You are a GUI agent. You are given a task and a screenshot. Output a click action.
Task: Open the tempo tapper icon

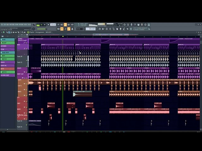[124, 29]
